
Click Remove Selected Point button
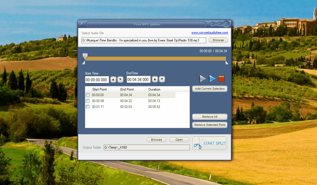210,125
